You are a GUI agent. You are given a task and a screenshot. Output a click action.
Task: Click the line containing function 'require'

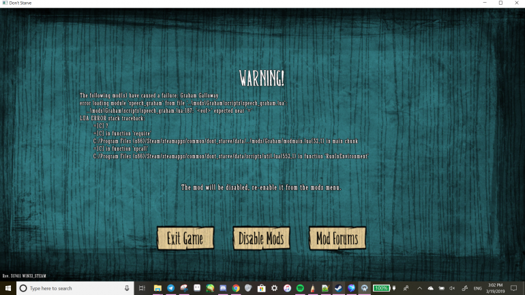[122, 133]
